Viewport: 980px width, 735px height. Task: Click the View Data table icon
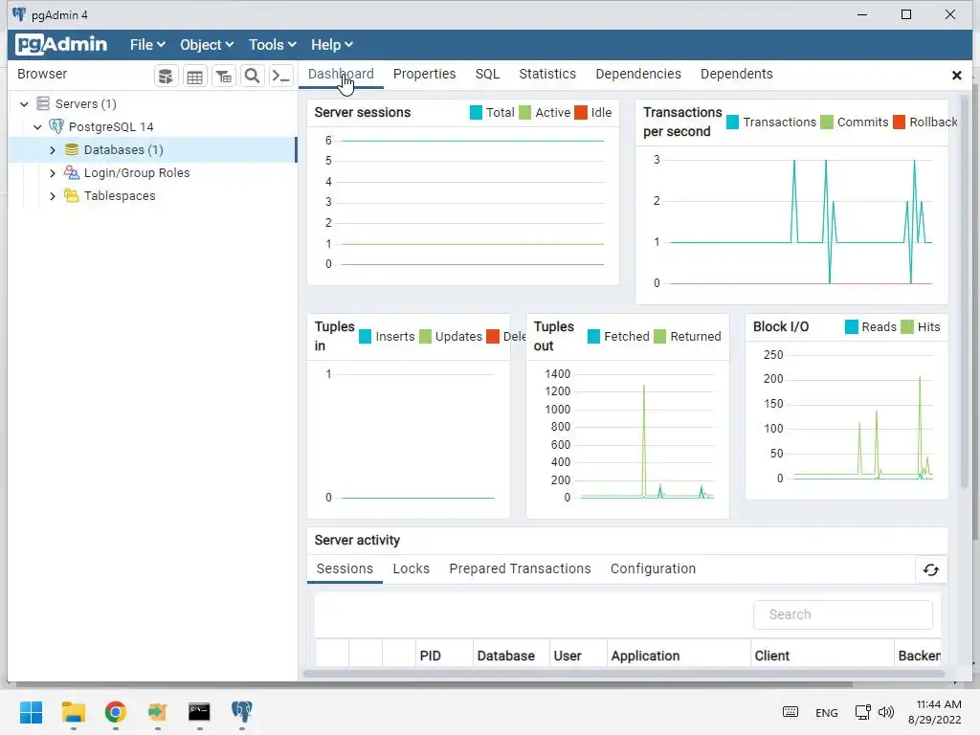[x=194, y=77]
